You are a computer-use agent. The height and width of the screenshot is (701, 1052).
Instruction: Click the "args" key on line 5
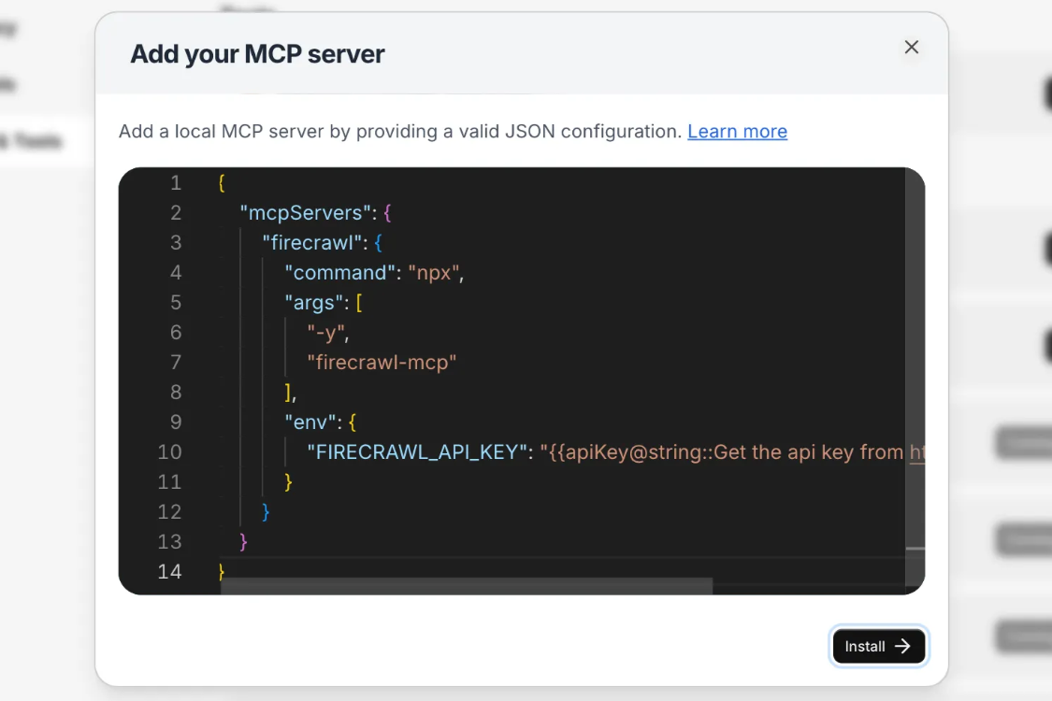314,303
